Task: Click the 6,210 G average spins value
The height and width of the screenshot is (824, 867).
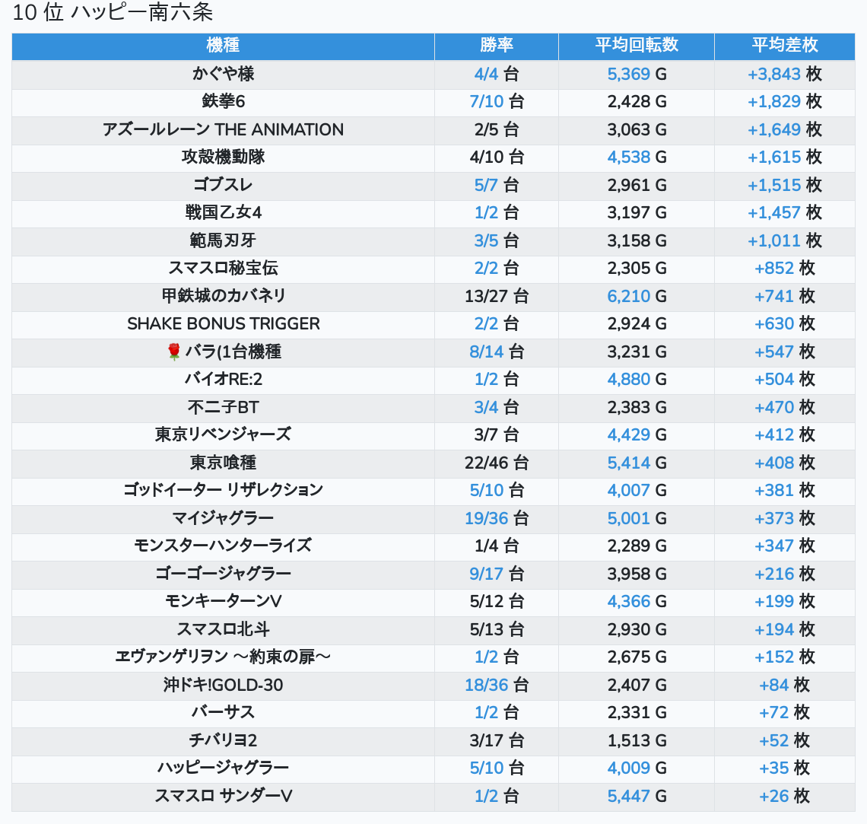Action: pyautogui.click(x=636, y=296)
